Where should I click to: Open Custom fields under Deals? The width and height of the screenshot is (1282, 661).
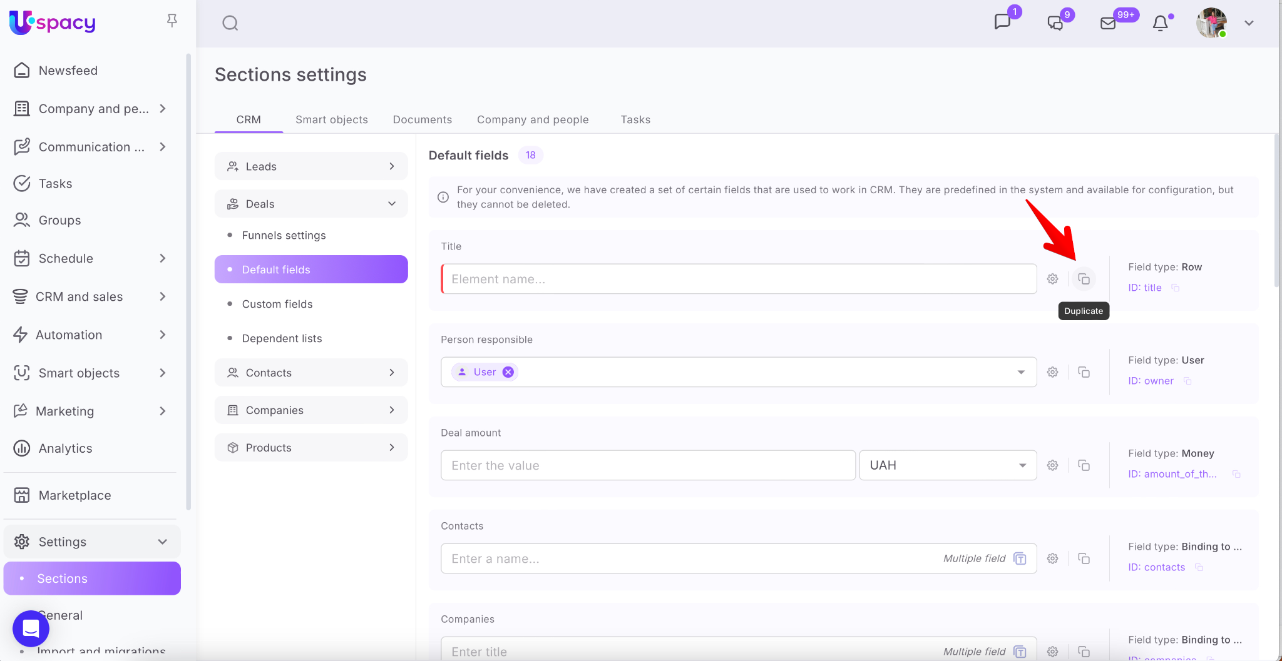277,304
